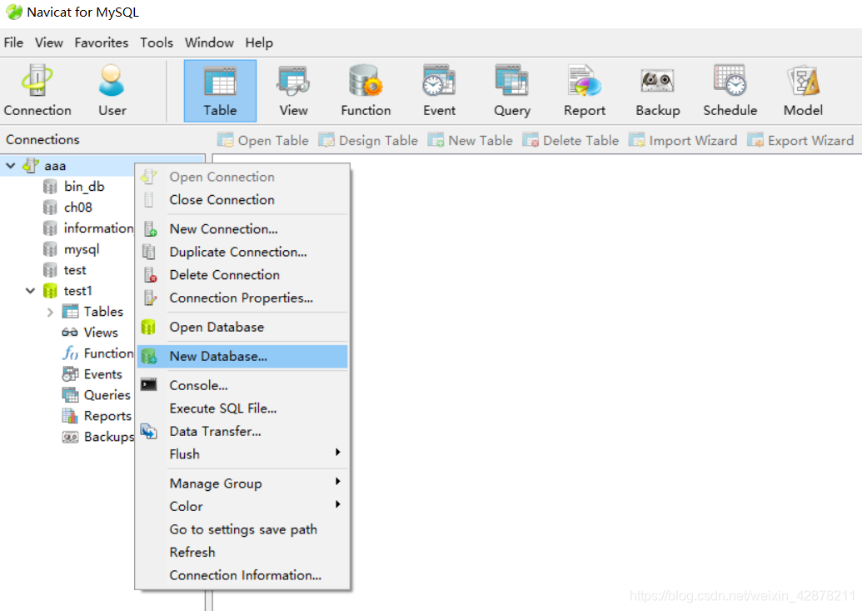Click Delete Table in the object toolbar
Viewport: 862px width, 611px height.
point(571,141)
